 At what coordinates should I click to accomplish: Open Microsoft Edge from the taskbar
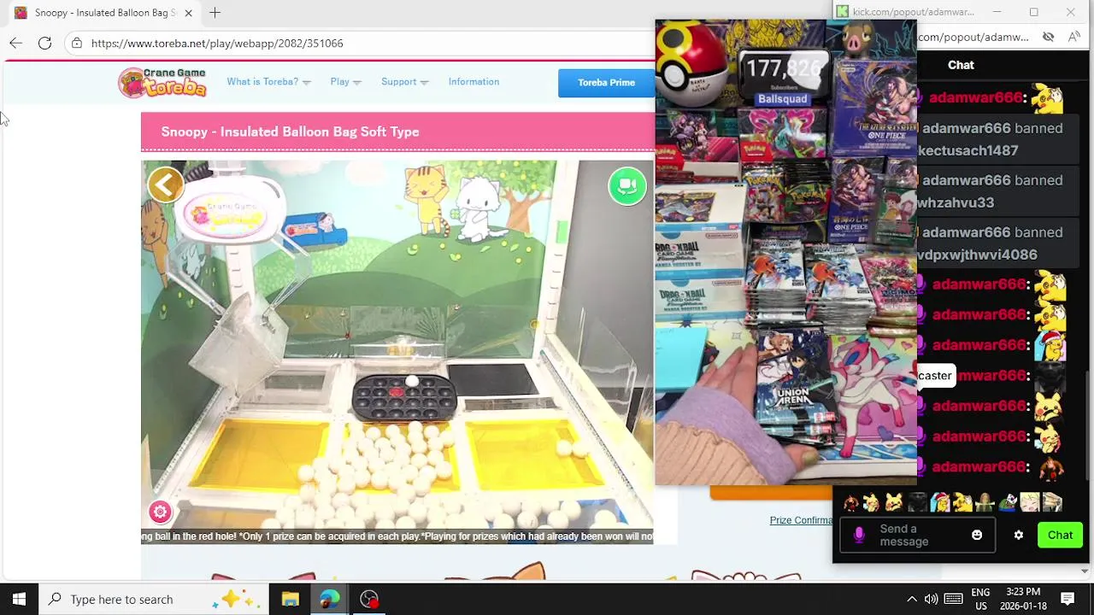tap(329, 599)
